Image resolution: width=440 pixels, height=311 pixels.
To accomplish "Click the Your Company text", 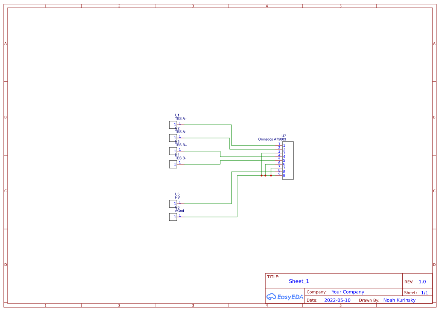I will (347, 292).
